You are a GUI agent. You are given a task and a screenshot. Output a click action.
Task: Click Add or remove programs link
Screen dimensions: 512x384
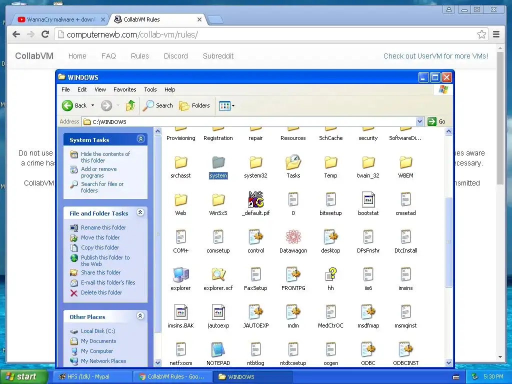pos(98,172)
